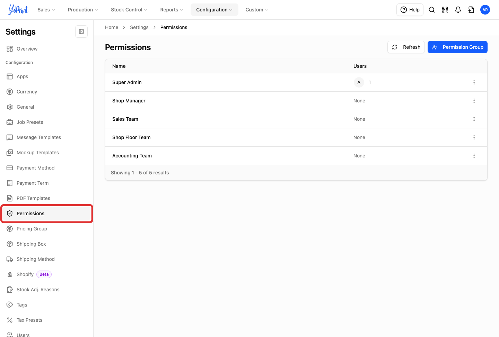Screen dimensions: 499x337
Task: Open Tags settings
Action: [x=47, y=305]
